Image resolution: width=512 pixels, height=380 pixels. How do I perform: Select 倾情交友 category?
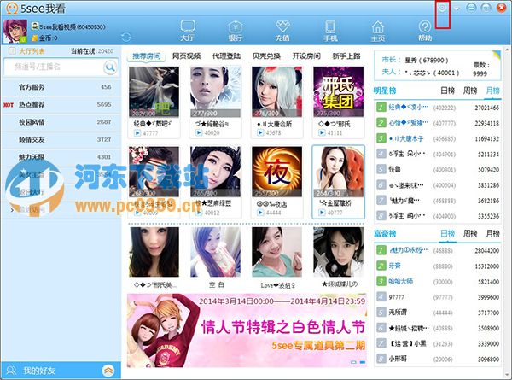pyautogui.click(x=61, y=139)
